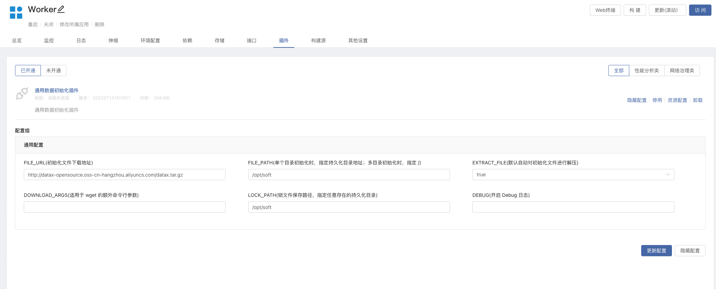The width and height of the screenshot is (716, 289).
Task: Focus the DEBUG input field
Action: coord(573,207)
